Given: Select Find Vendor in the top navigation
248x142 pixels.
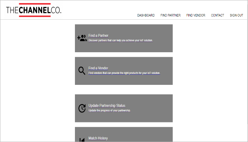Looking at the screenshot, I should tap(196, 15).
